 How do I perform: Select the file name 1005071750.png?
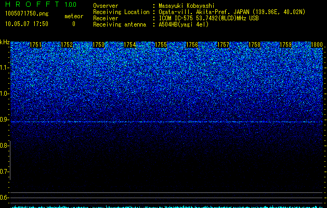[x=27, y=14]
